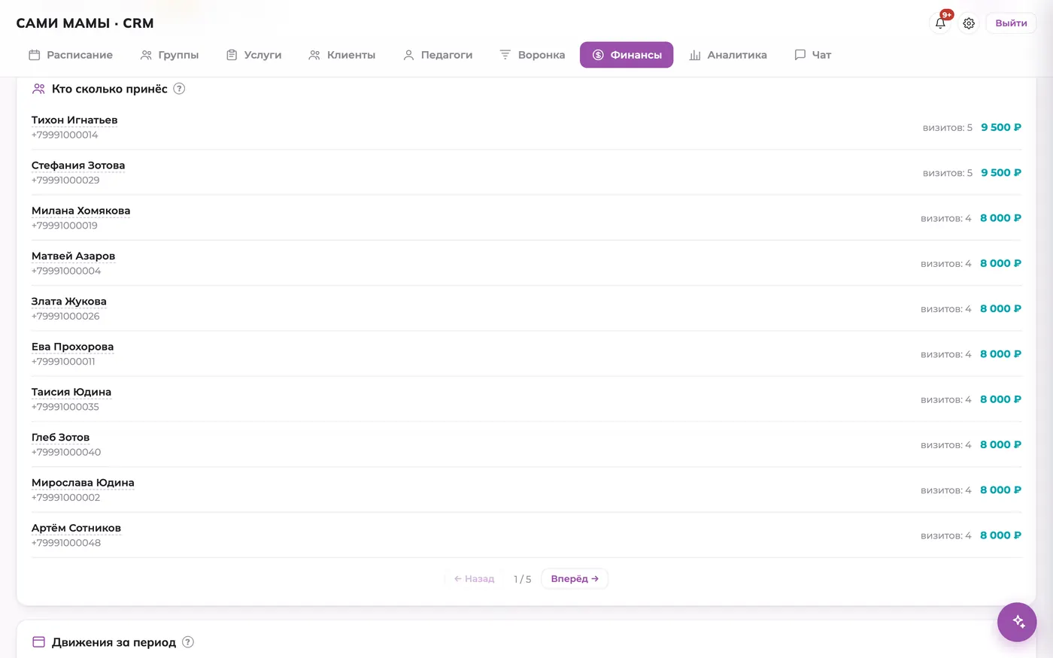This screenshot has height=658, width=1053.
Task: Click phone number +79991000002
Action: [65, 498]
